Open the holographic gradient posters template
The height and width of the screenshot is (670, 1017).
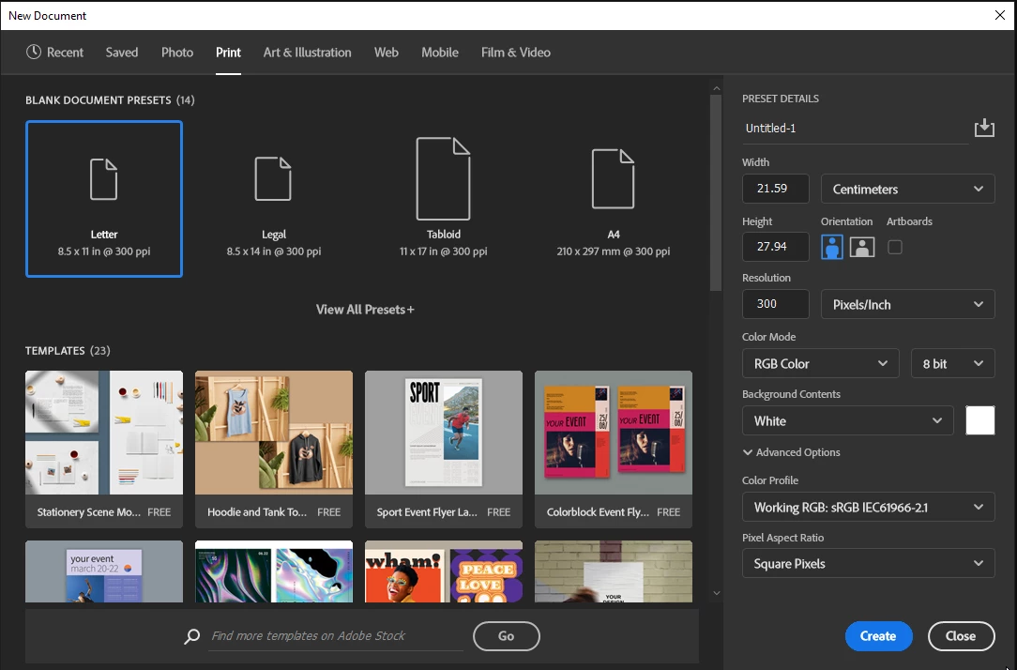tap(274, 571)
